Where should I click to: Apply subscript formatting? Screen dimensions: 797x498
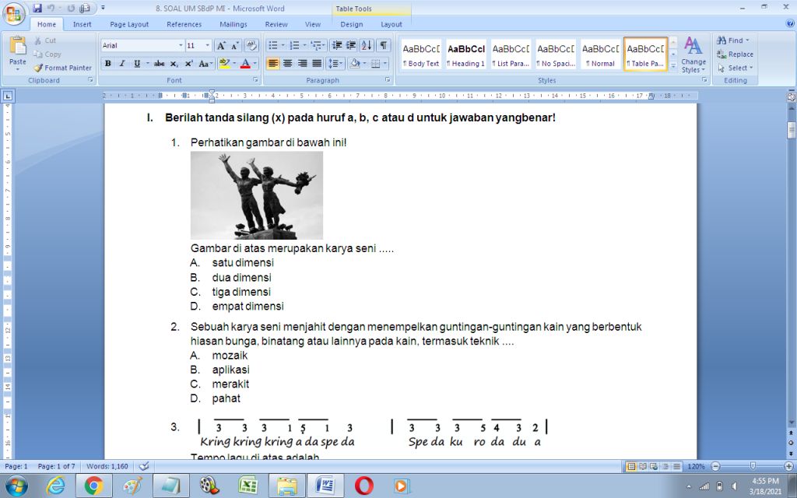[x=174, y=64]
